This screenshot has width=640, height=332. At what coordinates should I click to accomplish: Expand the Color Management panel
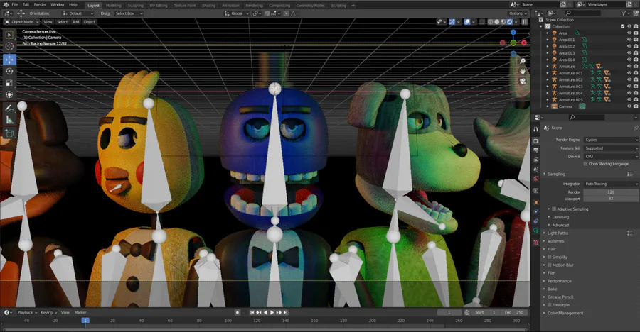(565, 313)
